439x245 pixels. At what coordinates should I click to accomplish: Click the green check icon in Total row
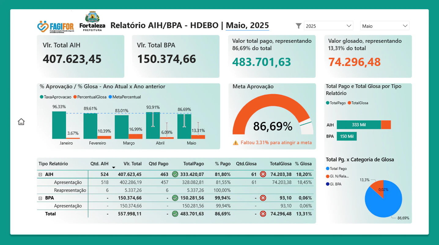[x=175, y=214]
